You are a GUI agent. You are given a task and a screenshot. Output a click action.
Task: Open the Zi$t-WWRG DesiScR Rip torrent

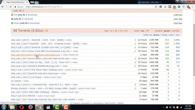pos(43,100)
